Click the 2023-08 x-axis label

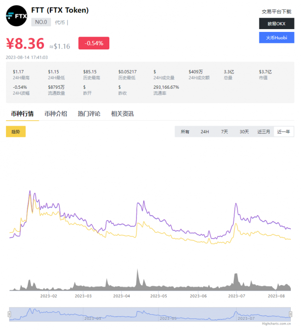276,296
